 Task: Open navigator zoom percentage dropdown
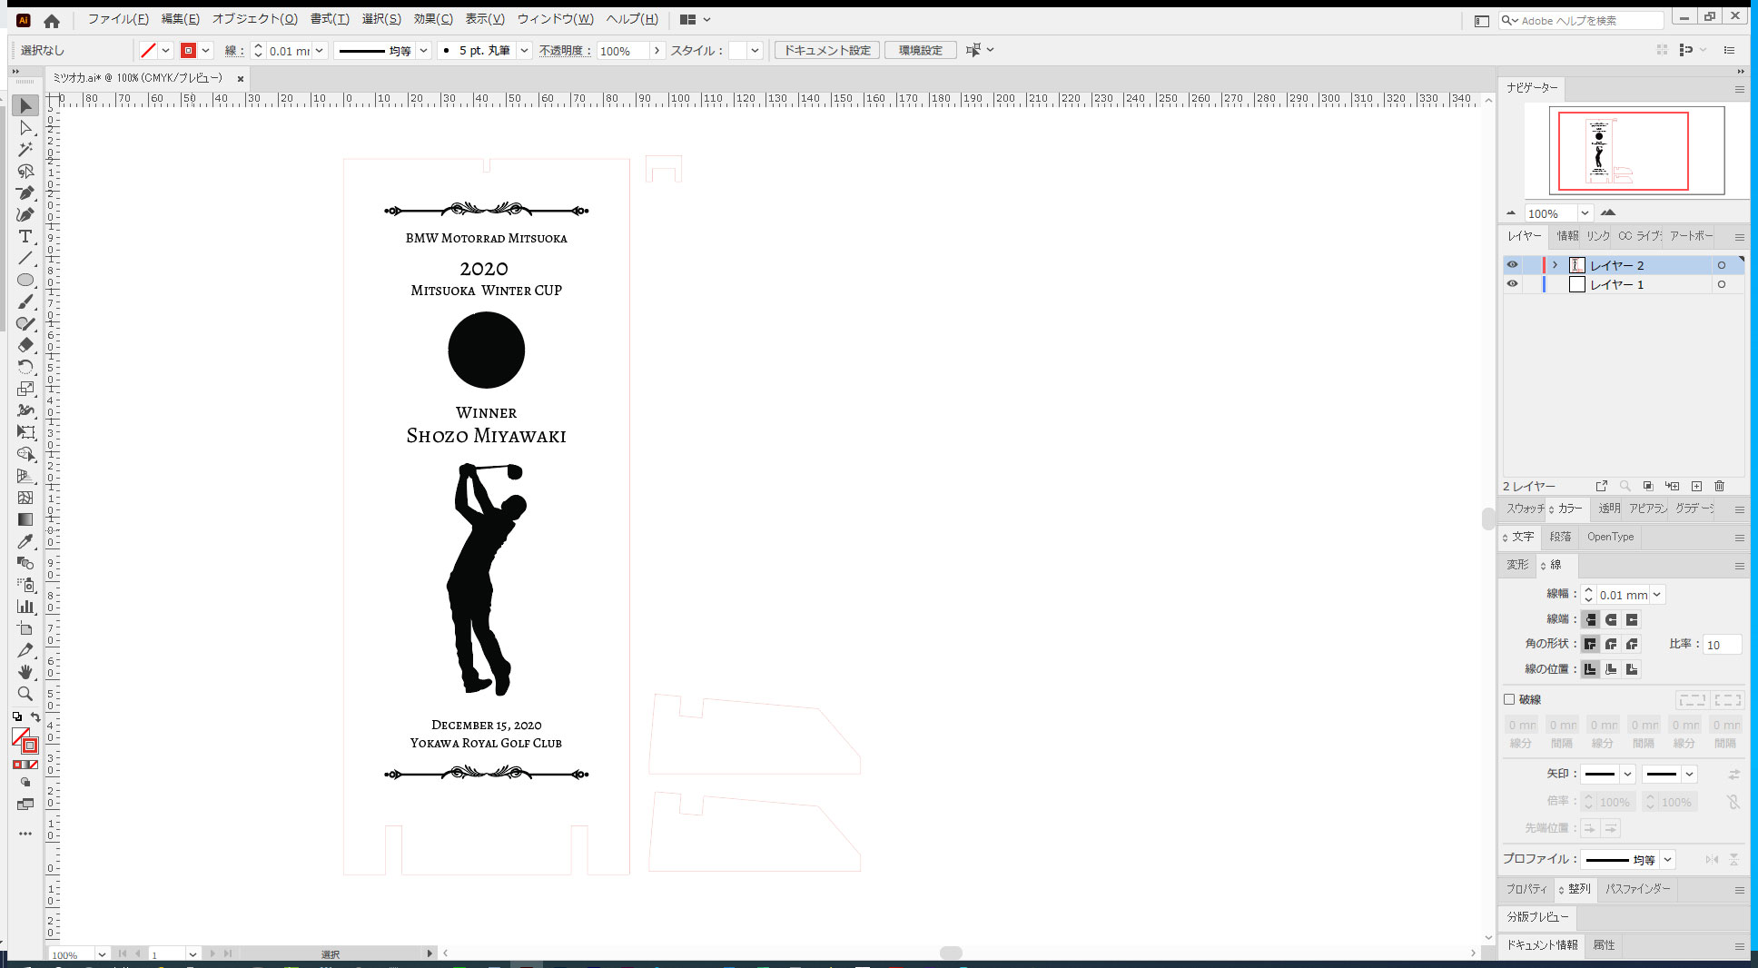pyautogui.click(x=1585, y=213)
